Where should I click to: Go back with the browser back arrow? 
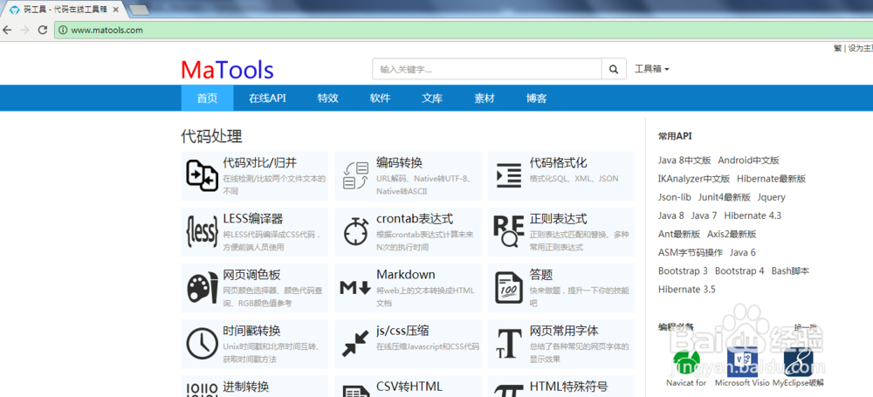pyautogui.click(x=7, y=30)
